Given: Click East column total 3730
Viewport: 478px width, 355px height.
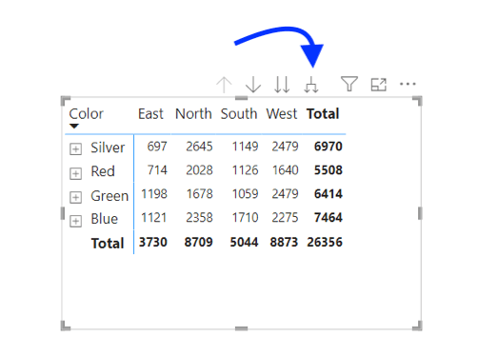Looking at the screenshot, I should click(x=153, y=242).
